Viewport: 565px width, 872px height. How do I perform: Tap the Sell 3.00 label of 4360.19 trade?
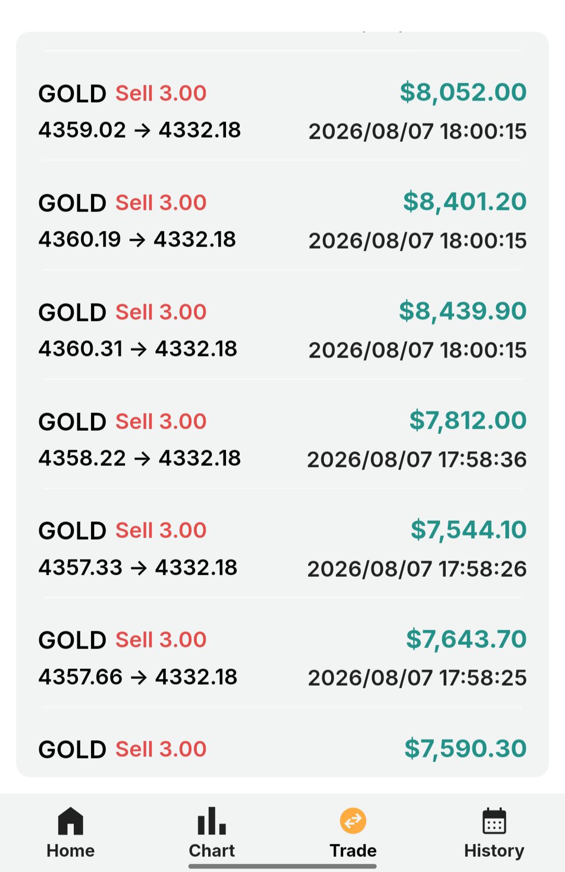click(161, 203)
